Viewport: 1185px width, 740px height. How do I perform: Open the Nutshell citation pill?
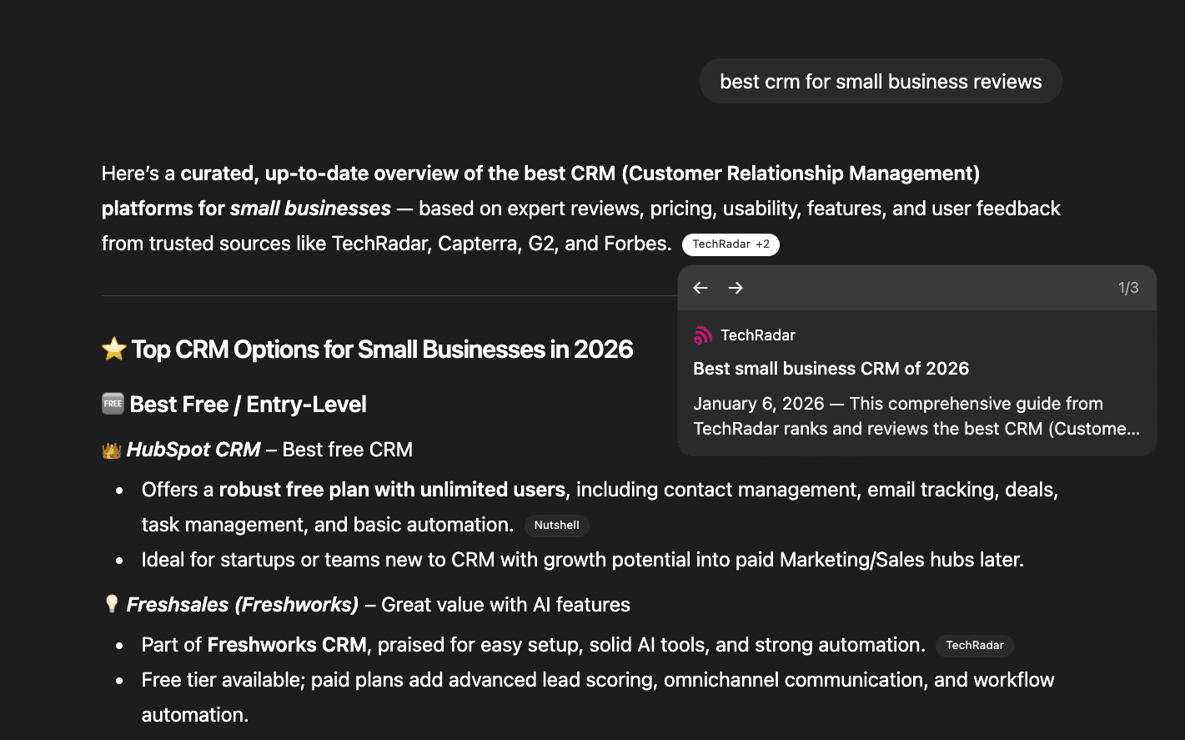pos(556,526)
